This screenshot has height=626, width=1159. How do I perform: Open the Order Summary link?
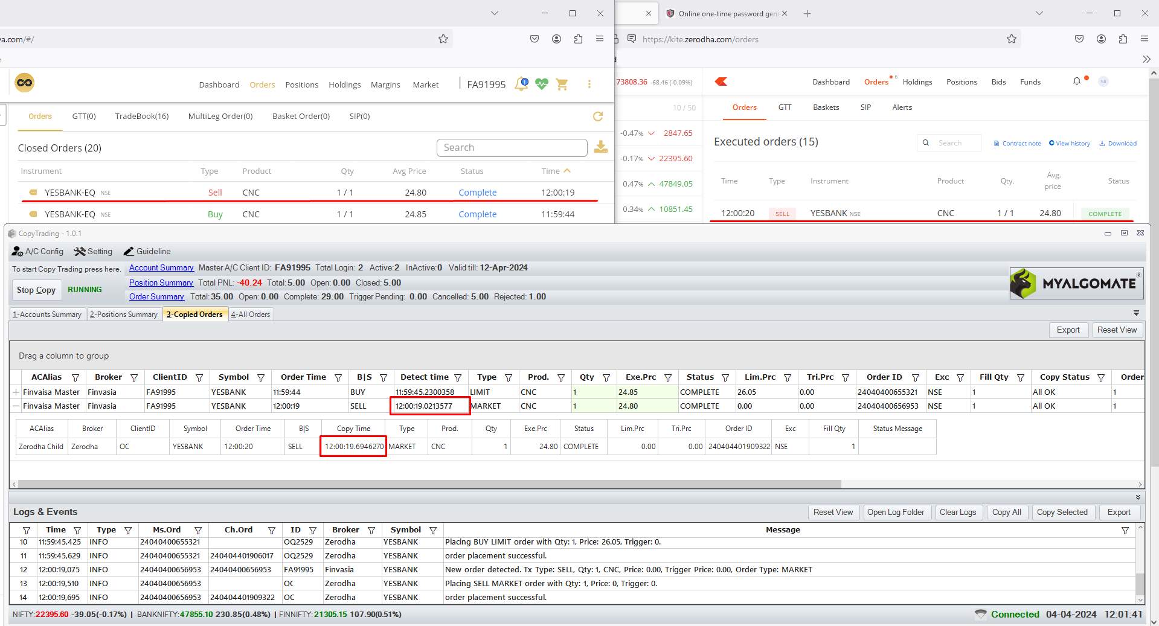tap(156, 296)
